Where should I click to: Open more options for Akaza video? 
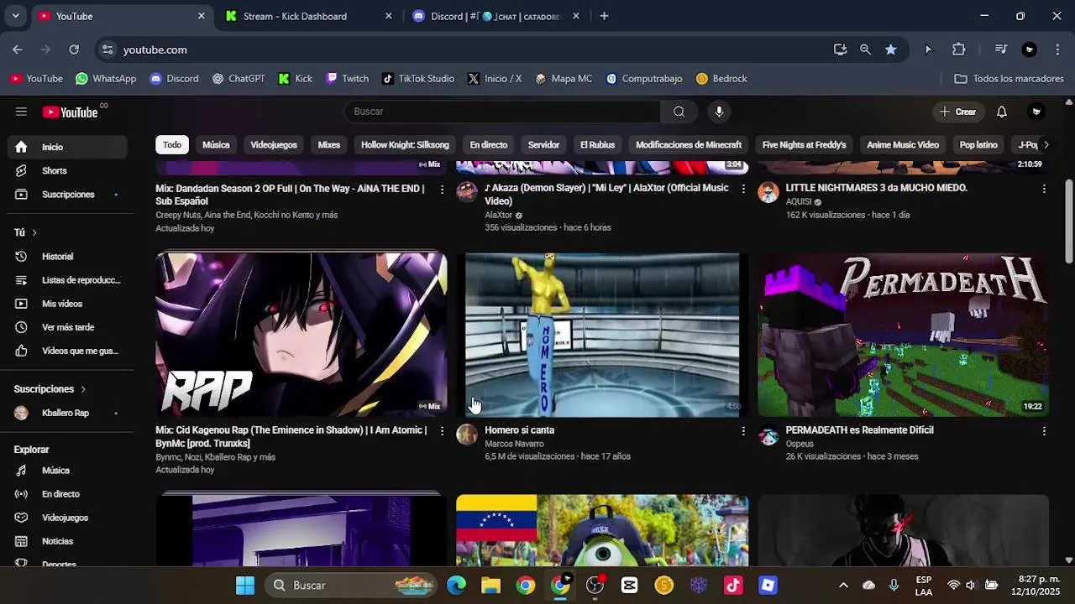click(x=743, y=189)
